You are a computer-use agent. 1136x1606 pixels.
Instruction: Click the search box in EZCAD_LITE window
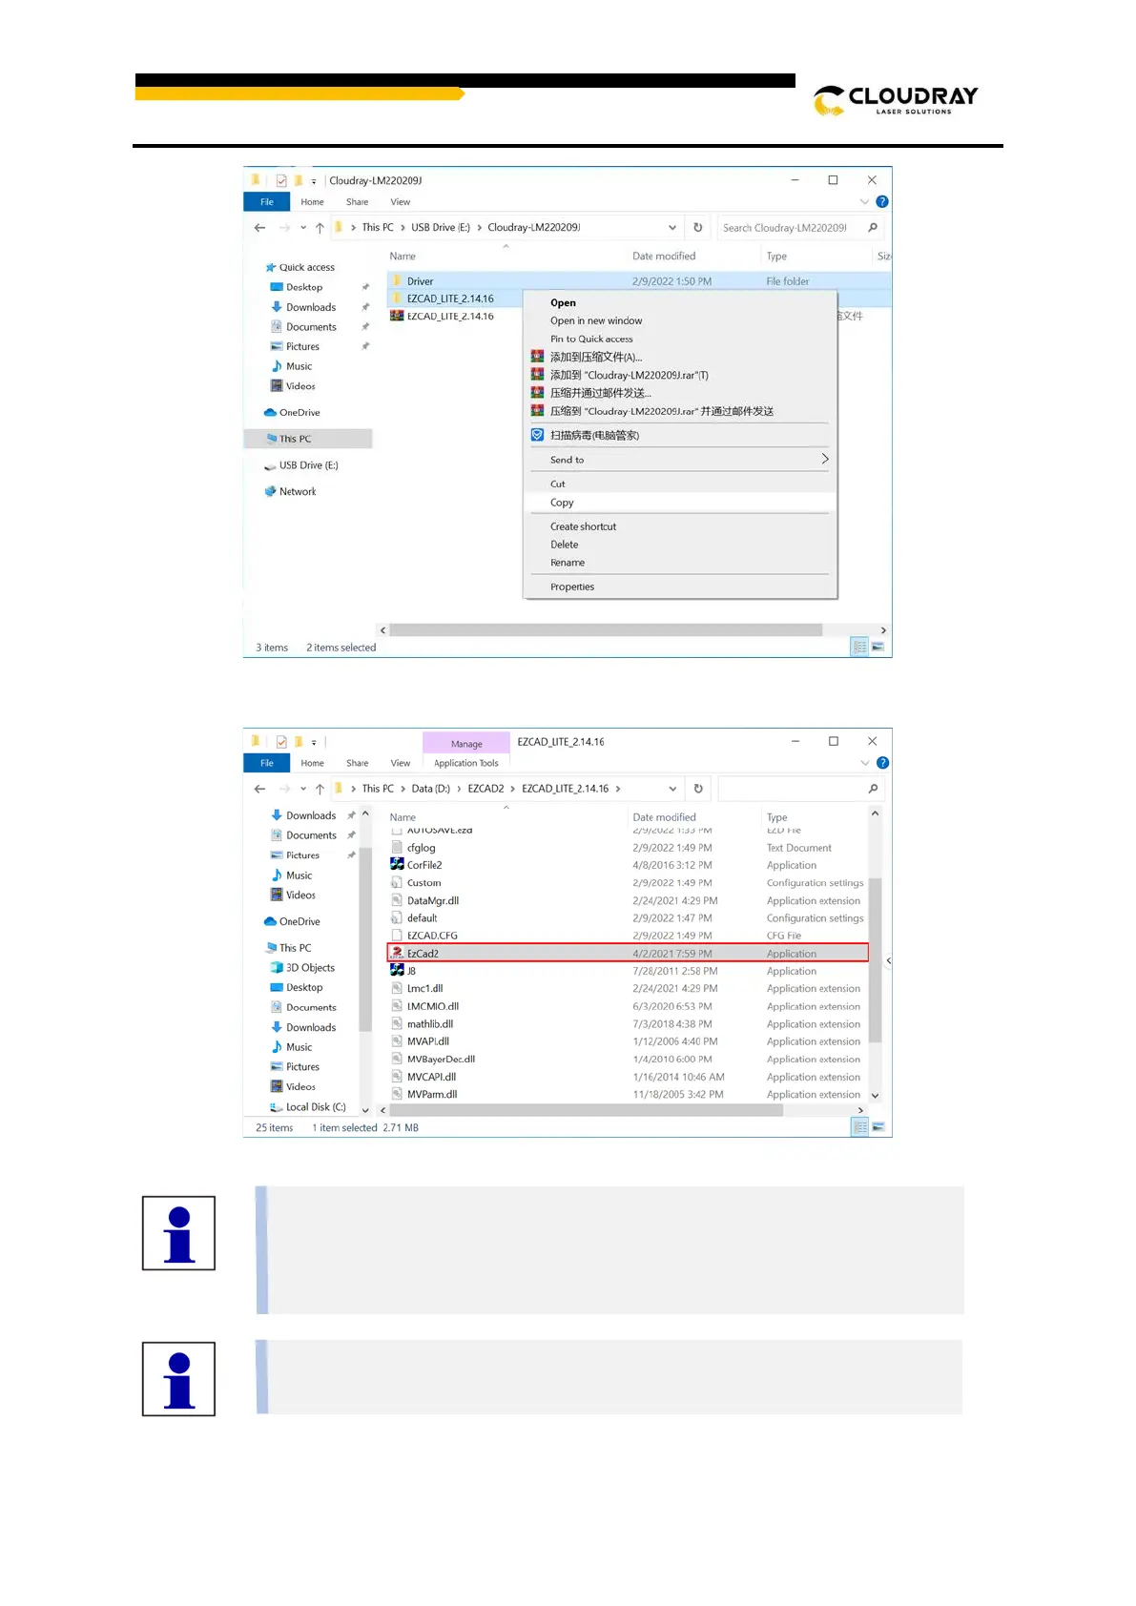pos(800,789)
